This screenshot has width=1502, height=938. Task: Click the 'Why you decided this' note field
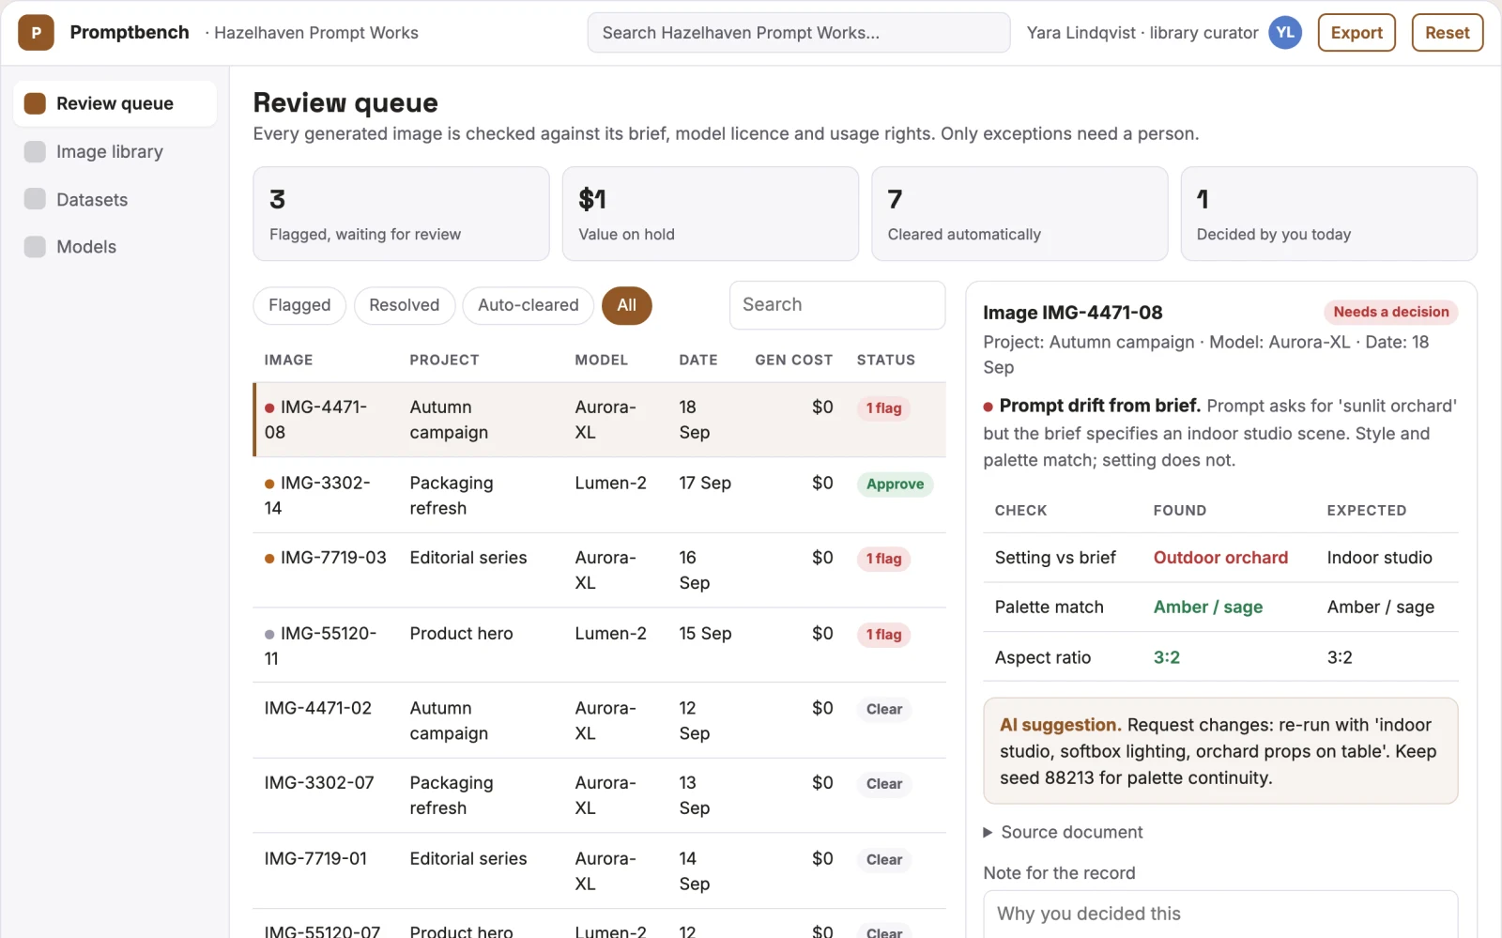point(1220,915)
